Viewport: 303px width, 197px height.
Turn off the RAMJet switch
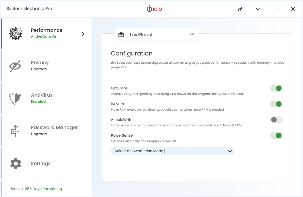(x=276, y=104)
